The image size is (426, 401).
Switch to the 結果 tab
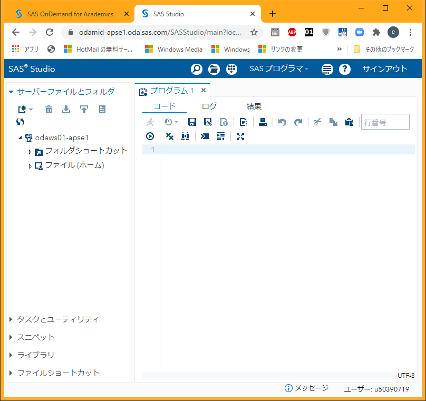[x=254, y=106]
